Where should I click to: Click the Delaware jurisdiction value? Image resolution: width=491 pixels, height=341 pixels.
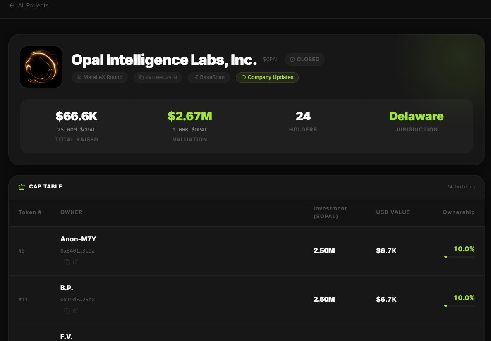(x=417, y=116)
